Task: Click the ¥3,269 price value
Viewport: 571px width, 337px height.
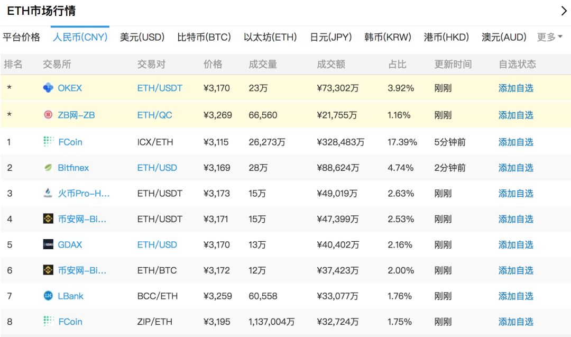Action: [x=218, y=115]
